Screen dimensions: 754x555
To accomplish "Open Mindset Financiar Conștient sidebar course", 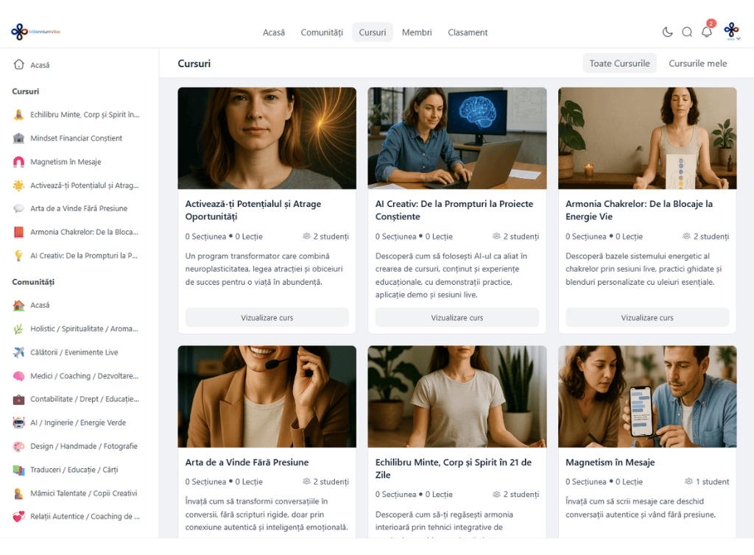I will 77,138.
